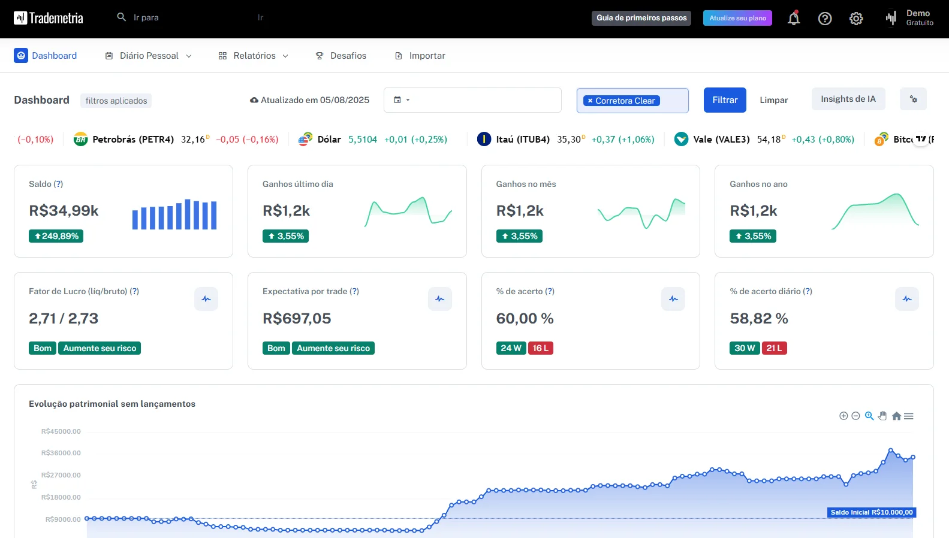Open the chart hamburger menu
Viewport: 949px width, 538px height.
coord(909,416)
